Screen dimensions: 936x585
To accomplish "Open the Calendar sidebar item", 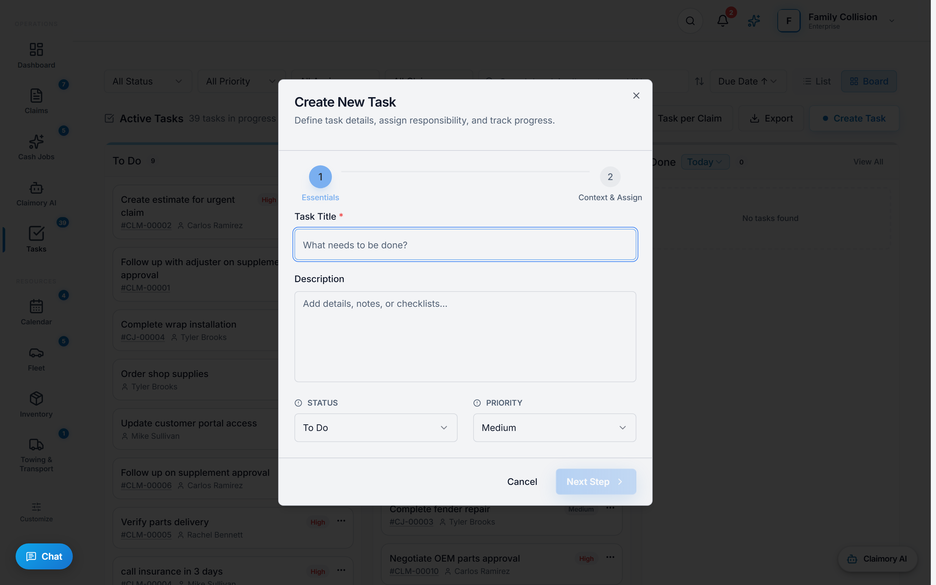I will coord(36,312).
